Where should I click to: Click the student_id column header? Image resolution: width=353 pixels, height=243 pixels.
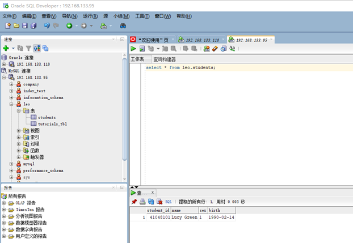click(158, 210)
